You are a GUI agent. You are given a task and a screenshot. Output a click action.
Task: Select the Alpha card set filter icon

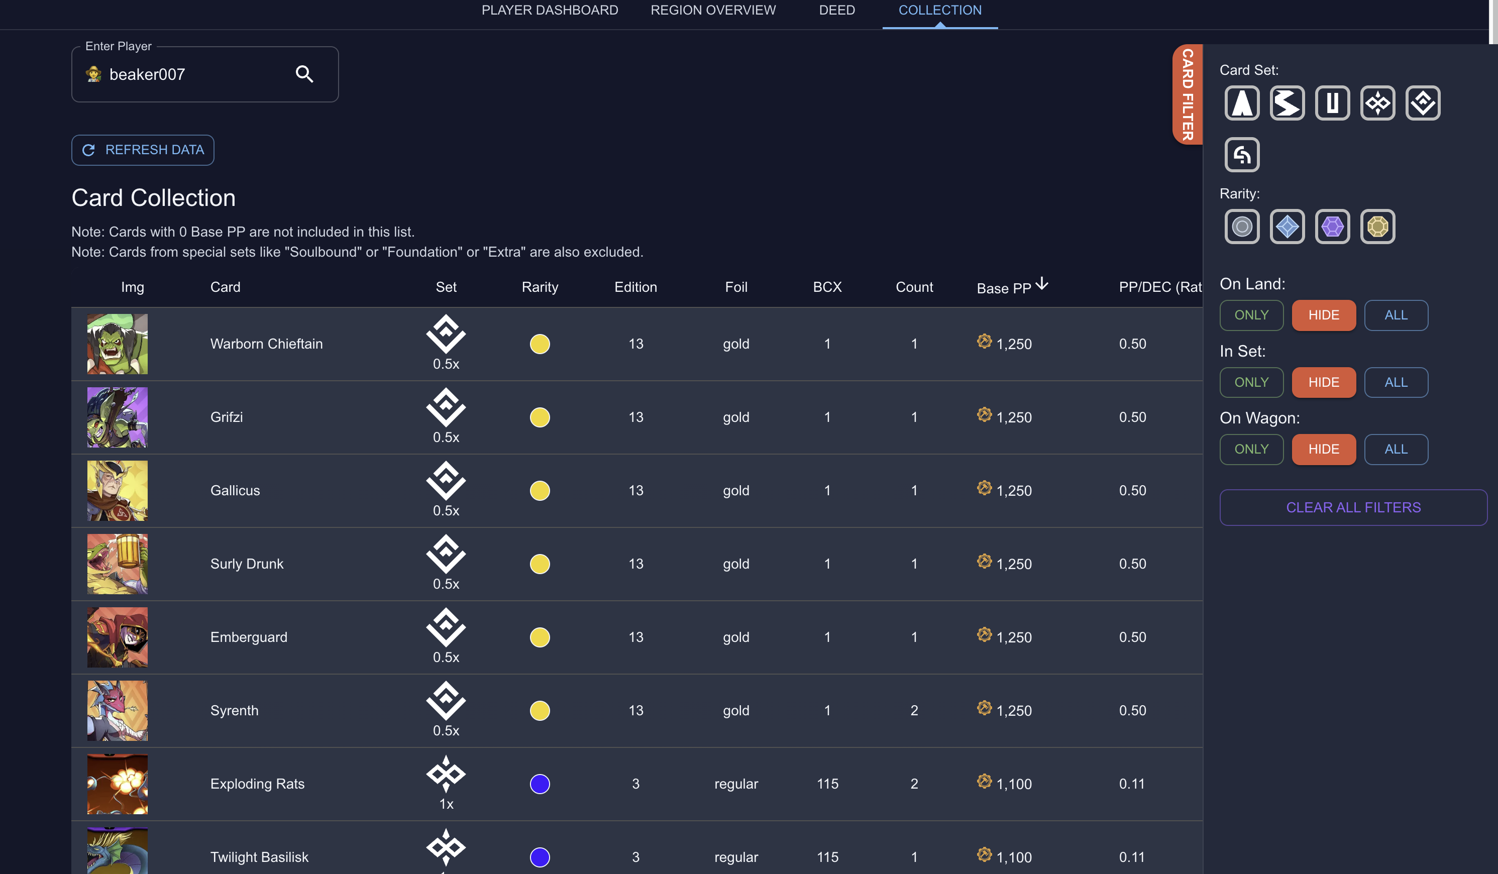coord(1242,103)
